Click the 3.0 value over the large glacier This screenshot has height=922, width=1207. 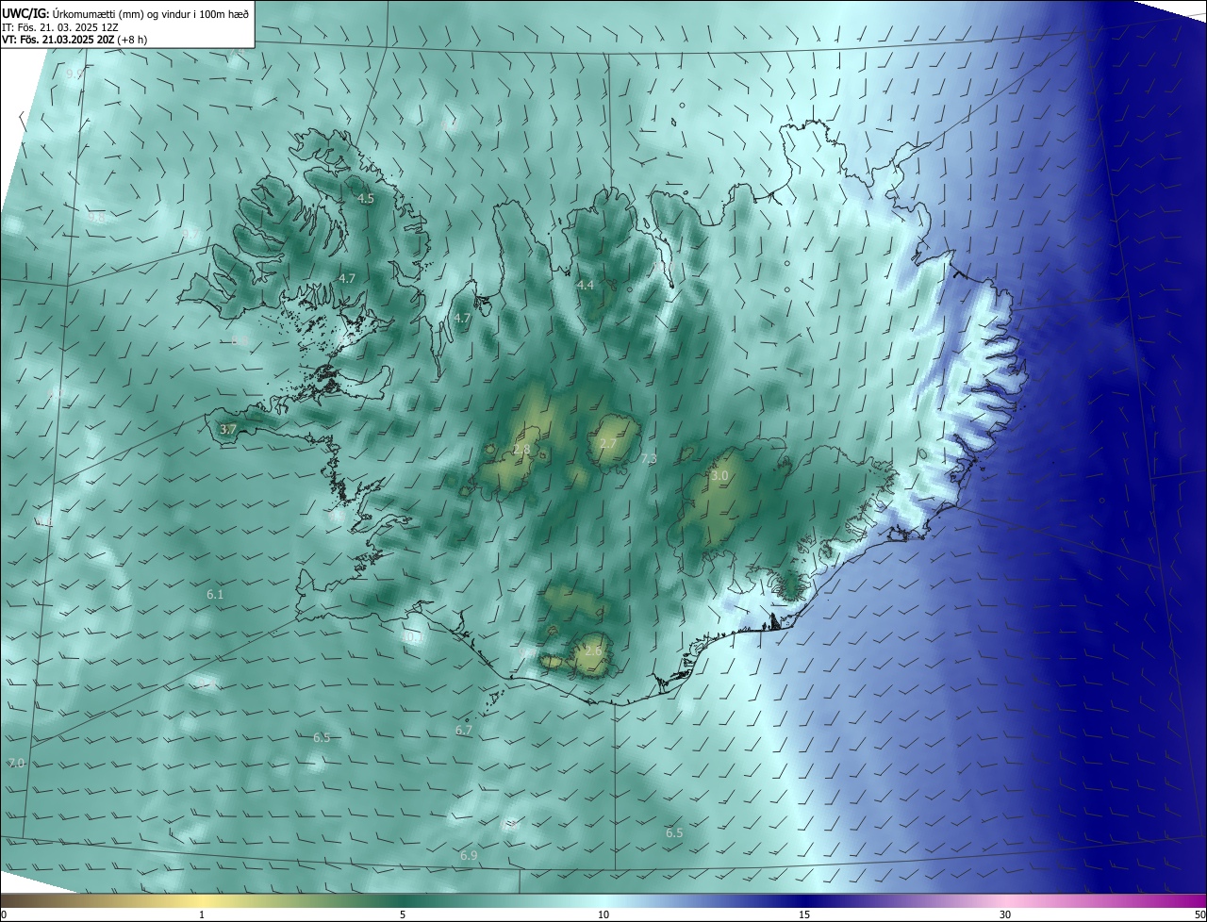[719, 476]
